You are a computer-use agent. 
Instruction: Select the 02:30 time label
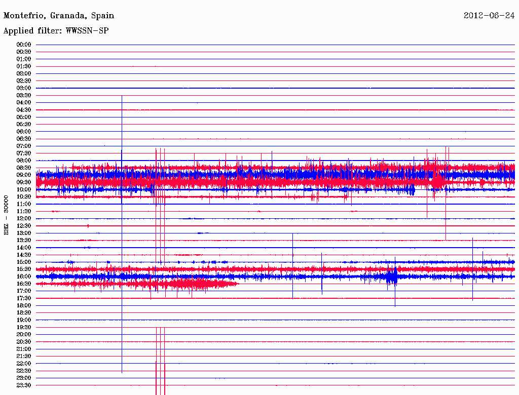23,81
